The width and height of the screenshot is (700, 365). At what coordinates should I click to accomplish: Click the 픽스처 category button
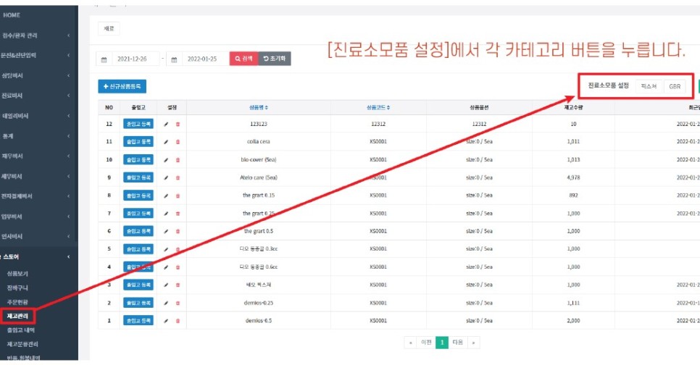point(649,86)
